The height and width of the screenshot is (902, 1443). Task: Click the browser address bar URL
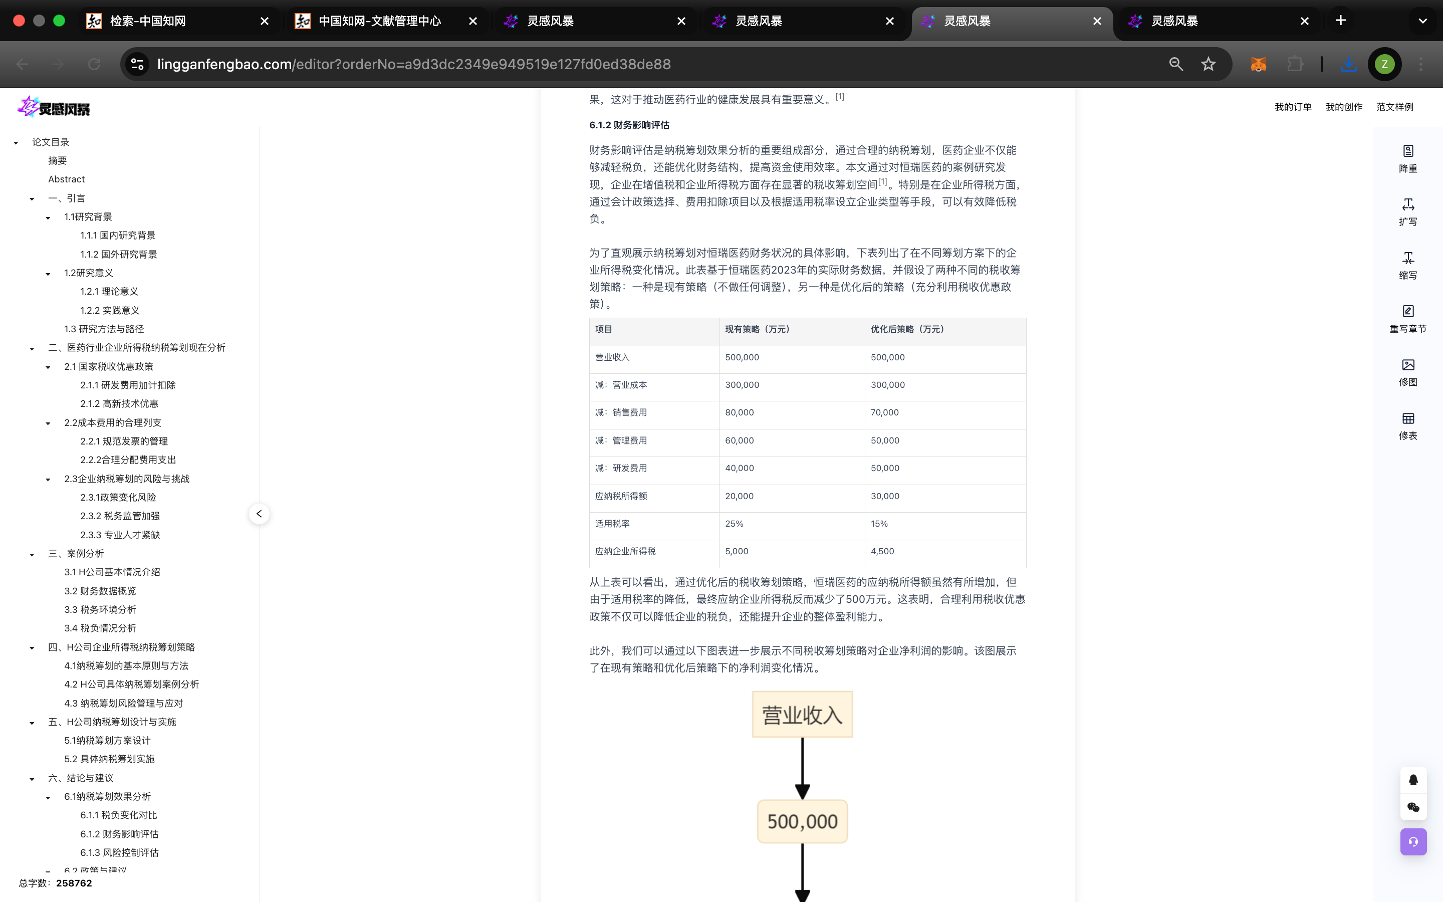[x=414, y=65]
